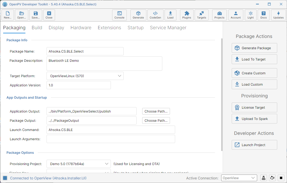Switch to the Display tab

[56, 27]
